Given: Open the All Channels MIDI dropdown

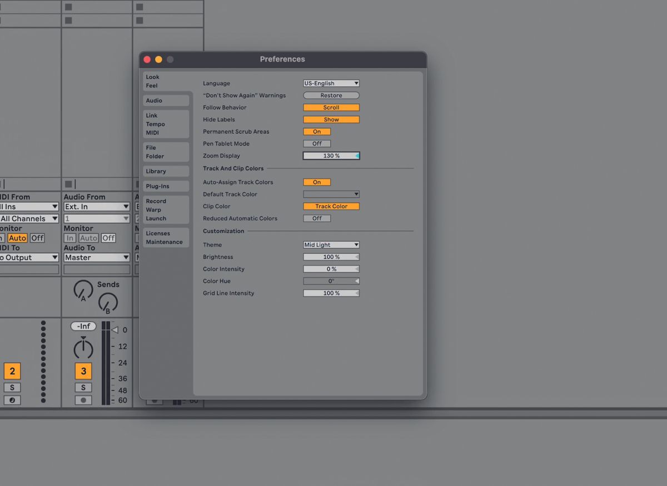Looking at the screenshot, I should pyautogui.click(x=29, y=219).
